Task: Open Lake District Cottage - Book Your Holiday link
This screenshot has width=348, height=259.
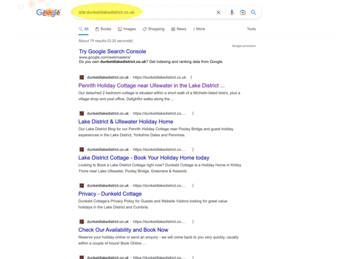Action: [x=144, y=158]
